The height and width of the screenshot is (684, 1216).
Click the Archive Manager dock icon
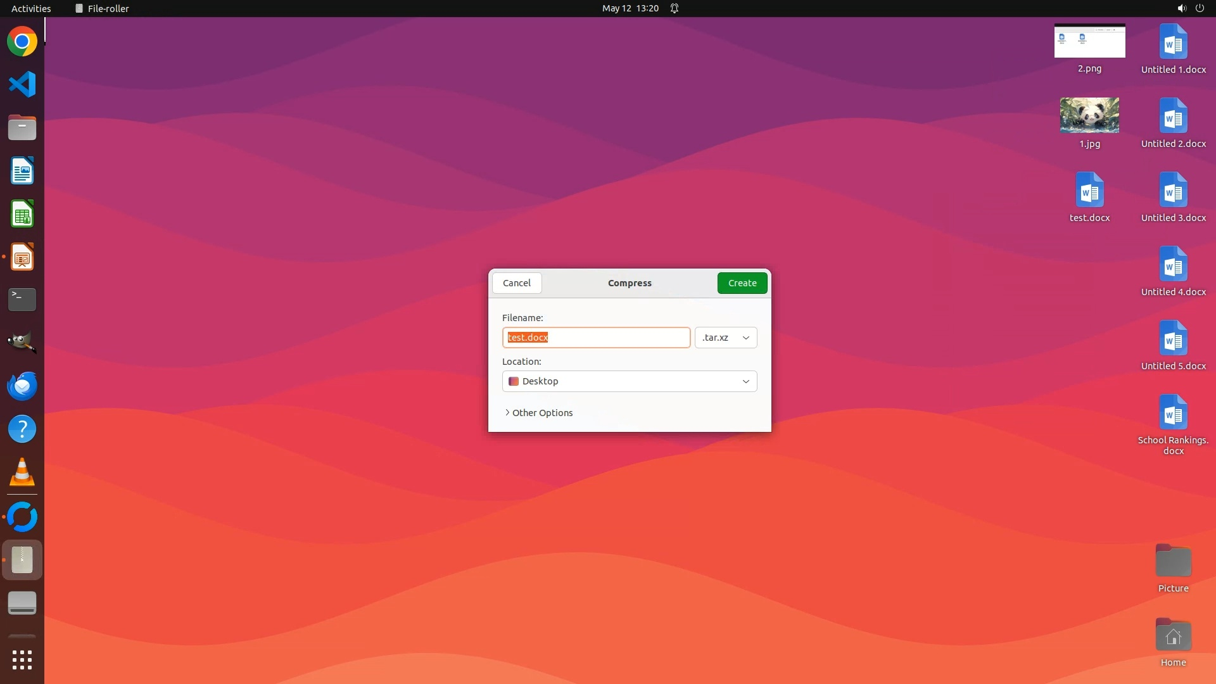[22, 560]
